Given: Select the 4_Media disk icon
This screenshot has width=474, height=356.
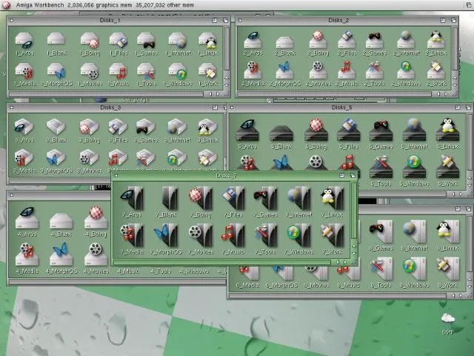Looking at the screenshot, I should click(27, 256).
